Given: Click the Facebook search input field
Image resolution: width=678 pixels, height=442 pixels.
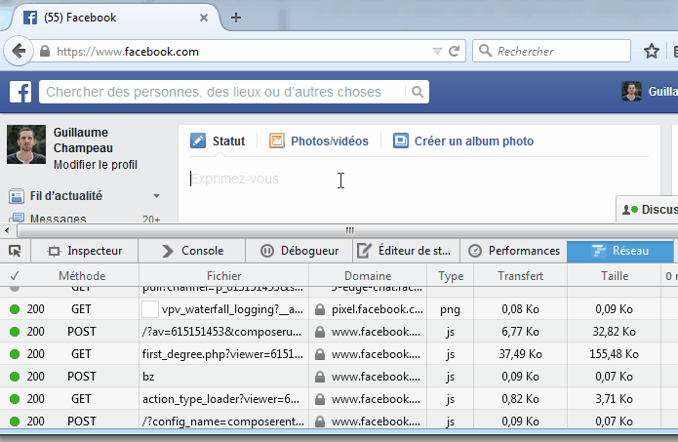Looking at the screenshot, I should [x=222, y=92].
